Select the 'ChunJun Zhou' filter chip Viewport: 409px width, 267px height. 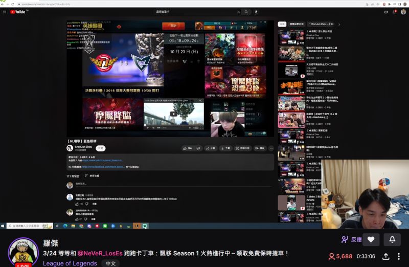321,24
